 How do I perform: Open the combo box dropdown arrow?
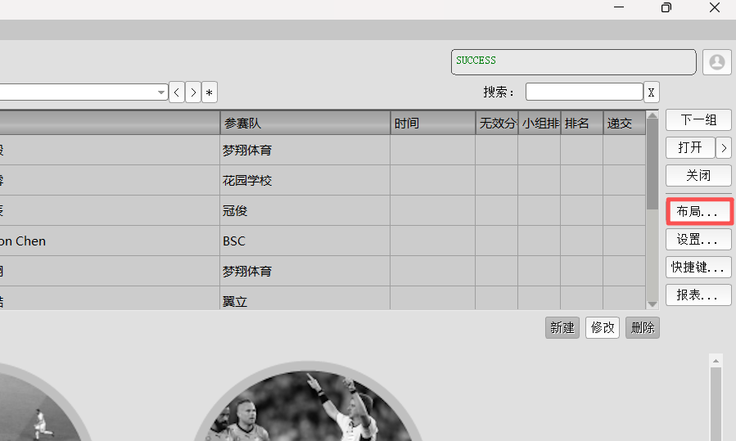click(161, 92)
